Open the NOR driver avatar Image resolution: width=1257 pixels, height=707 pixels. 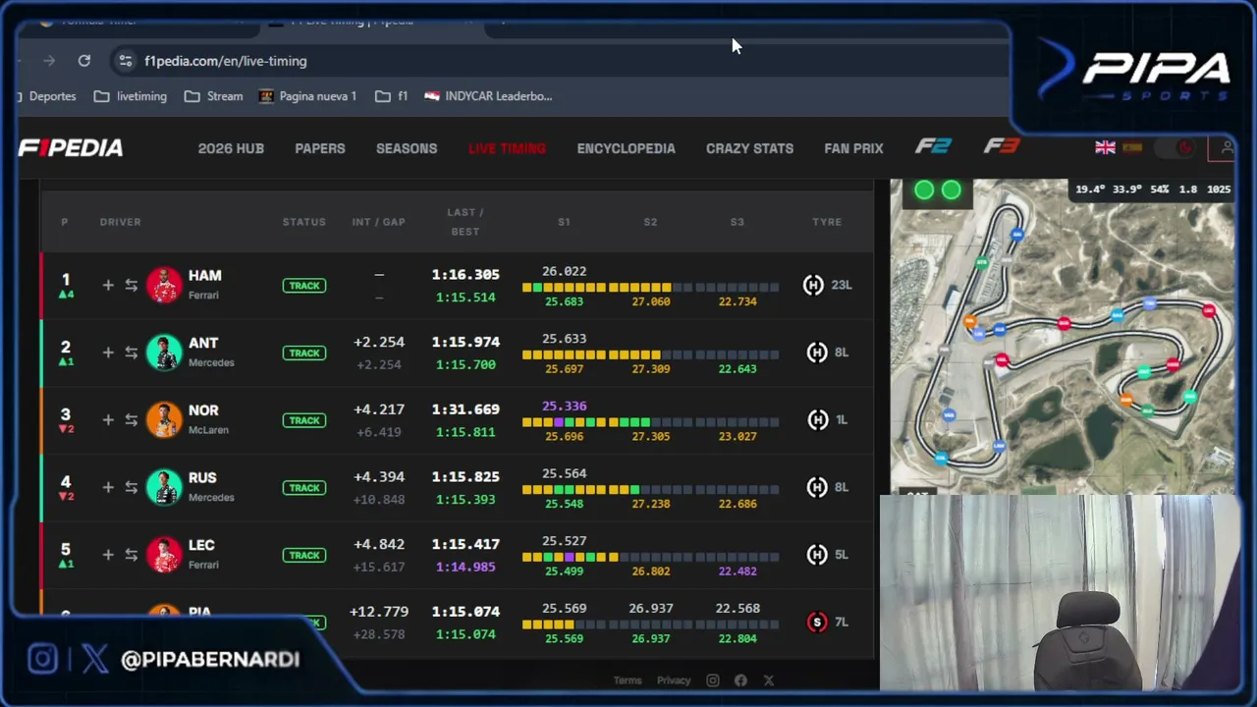[164, 420]
